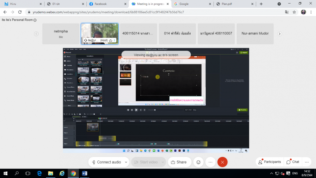Click the translate page icon in address bar
Viewport: 316px width, 178px height.
[287, 12]
